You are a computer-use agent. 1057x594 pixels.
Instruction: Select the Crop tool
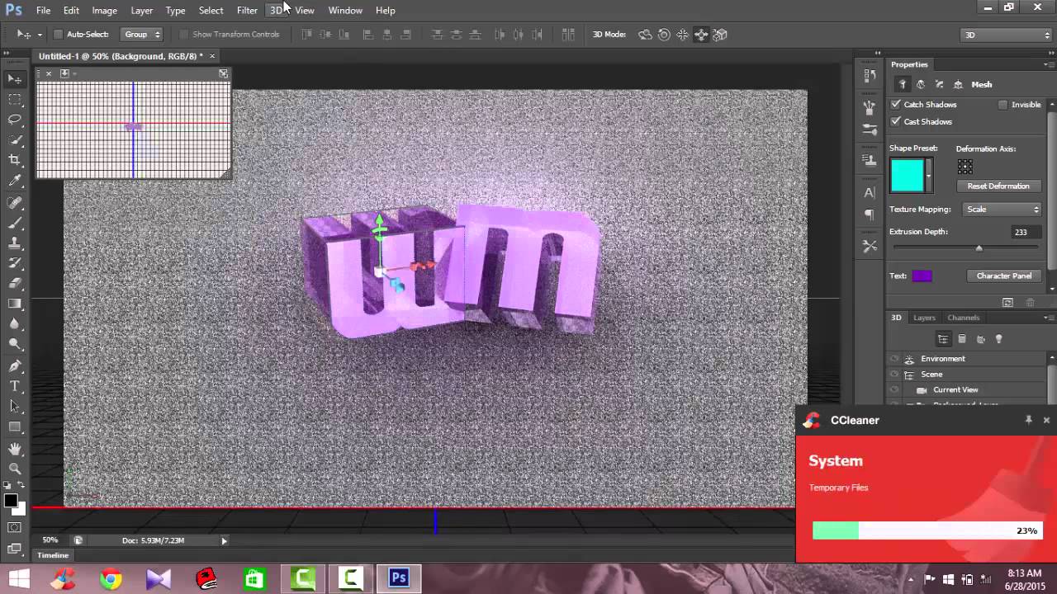[x=15, y=160]
